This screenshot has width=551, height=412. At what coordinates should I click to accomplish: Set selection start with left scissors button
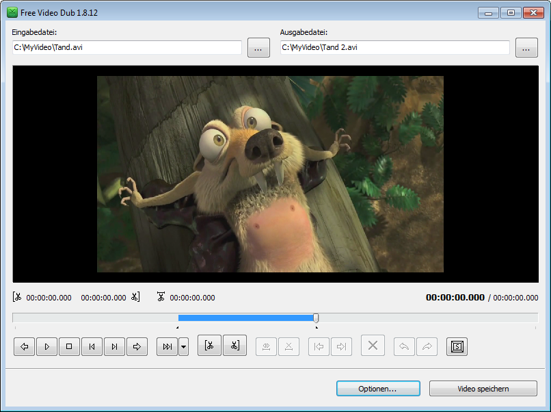click(209, 346)
